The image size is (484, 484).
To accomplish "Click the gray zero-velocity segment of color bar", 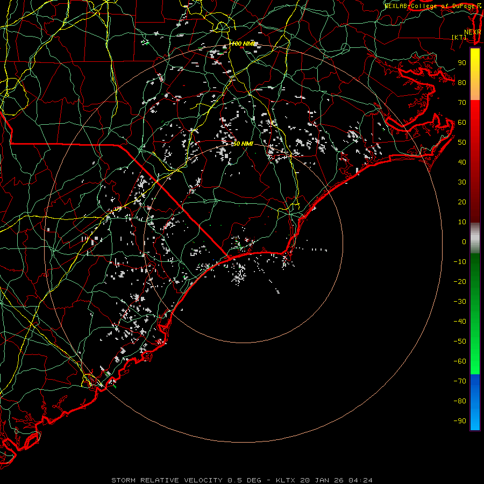I will (x=475, y=238).
